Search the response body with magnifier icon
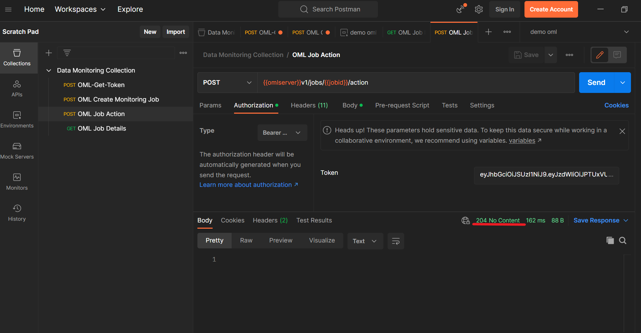The width and height of the screenshot is (641, 333). 623,240
